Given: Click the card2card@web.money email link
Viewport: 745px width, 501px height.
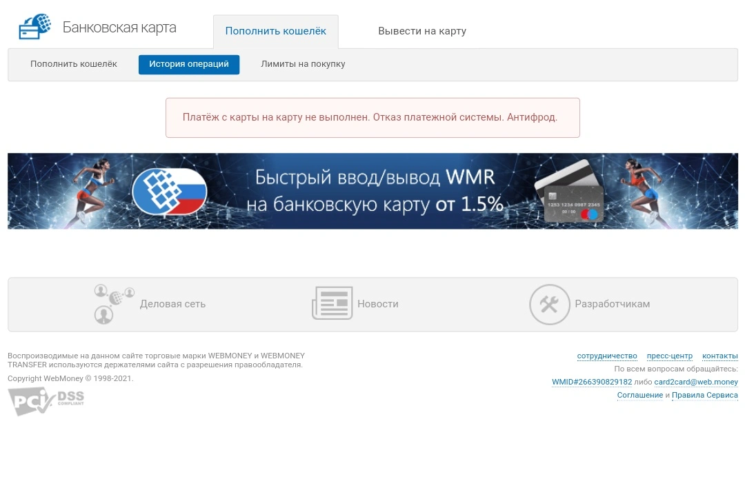Looking at the screenshot, I should pos(696,382).
